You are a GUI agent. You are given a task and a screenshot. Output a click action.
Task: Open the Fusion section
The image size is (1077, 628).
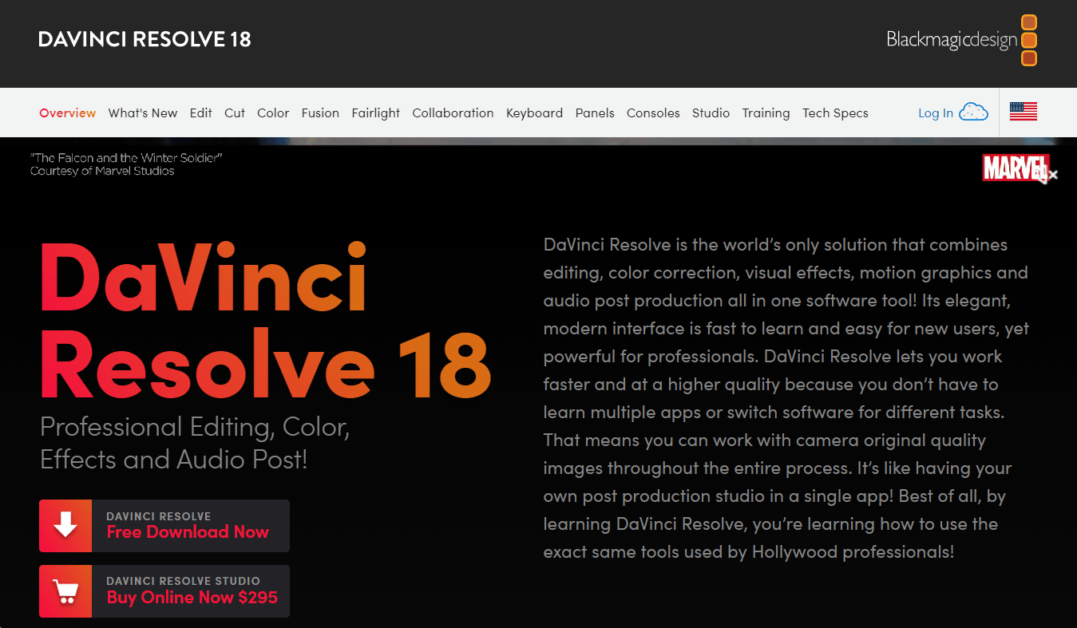pyautogui.click(x=320, y=113)
